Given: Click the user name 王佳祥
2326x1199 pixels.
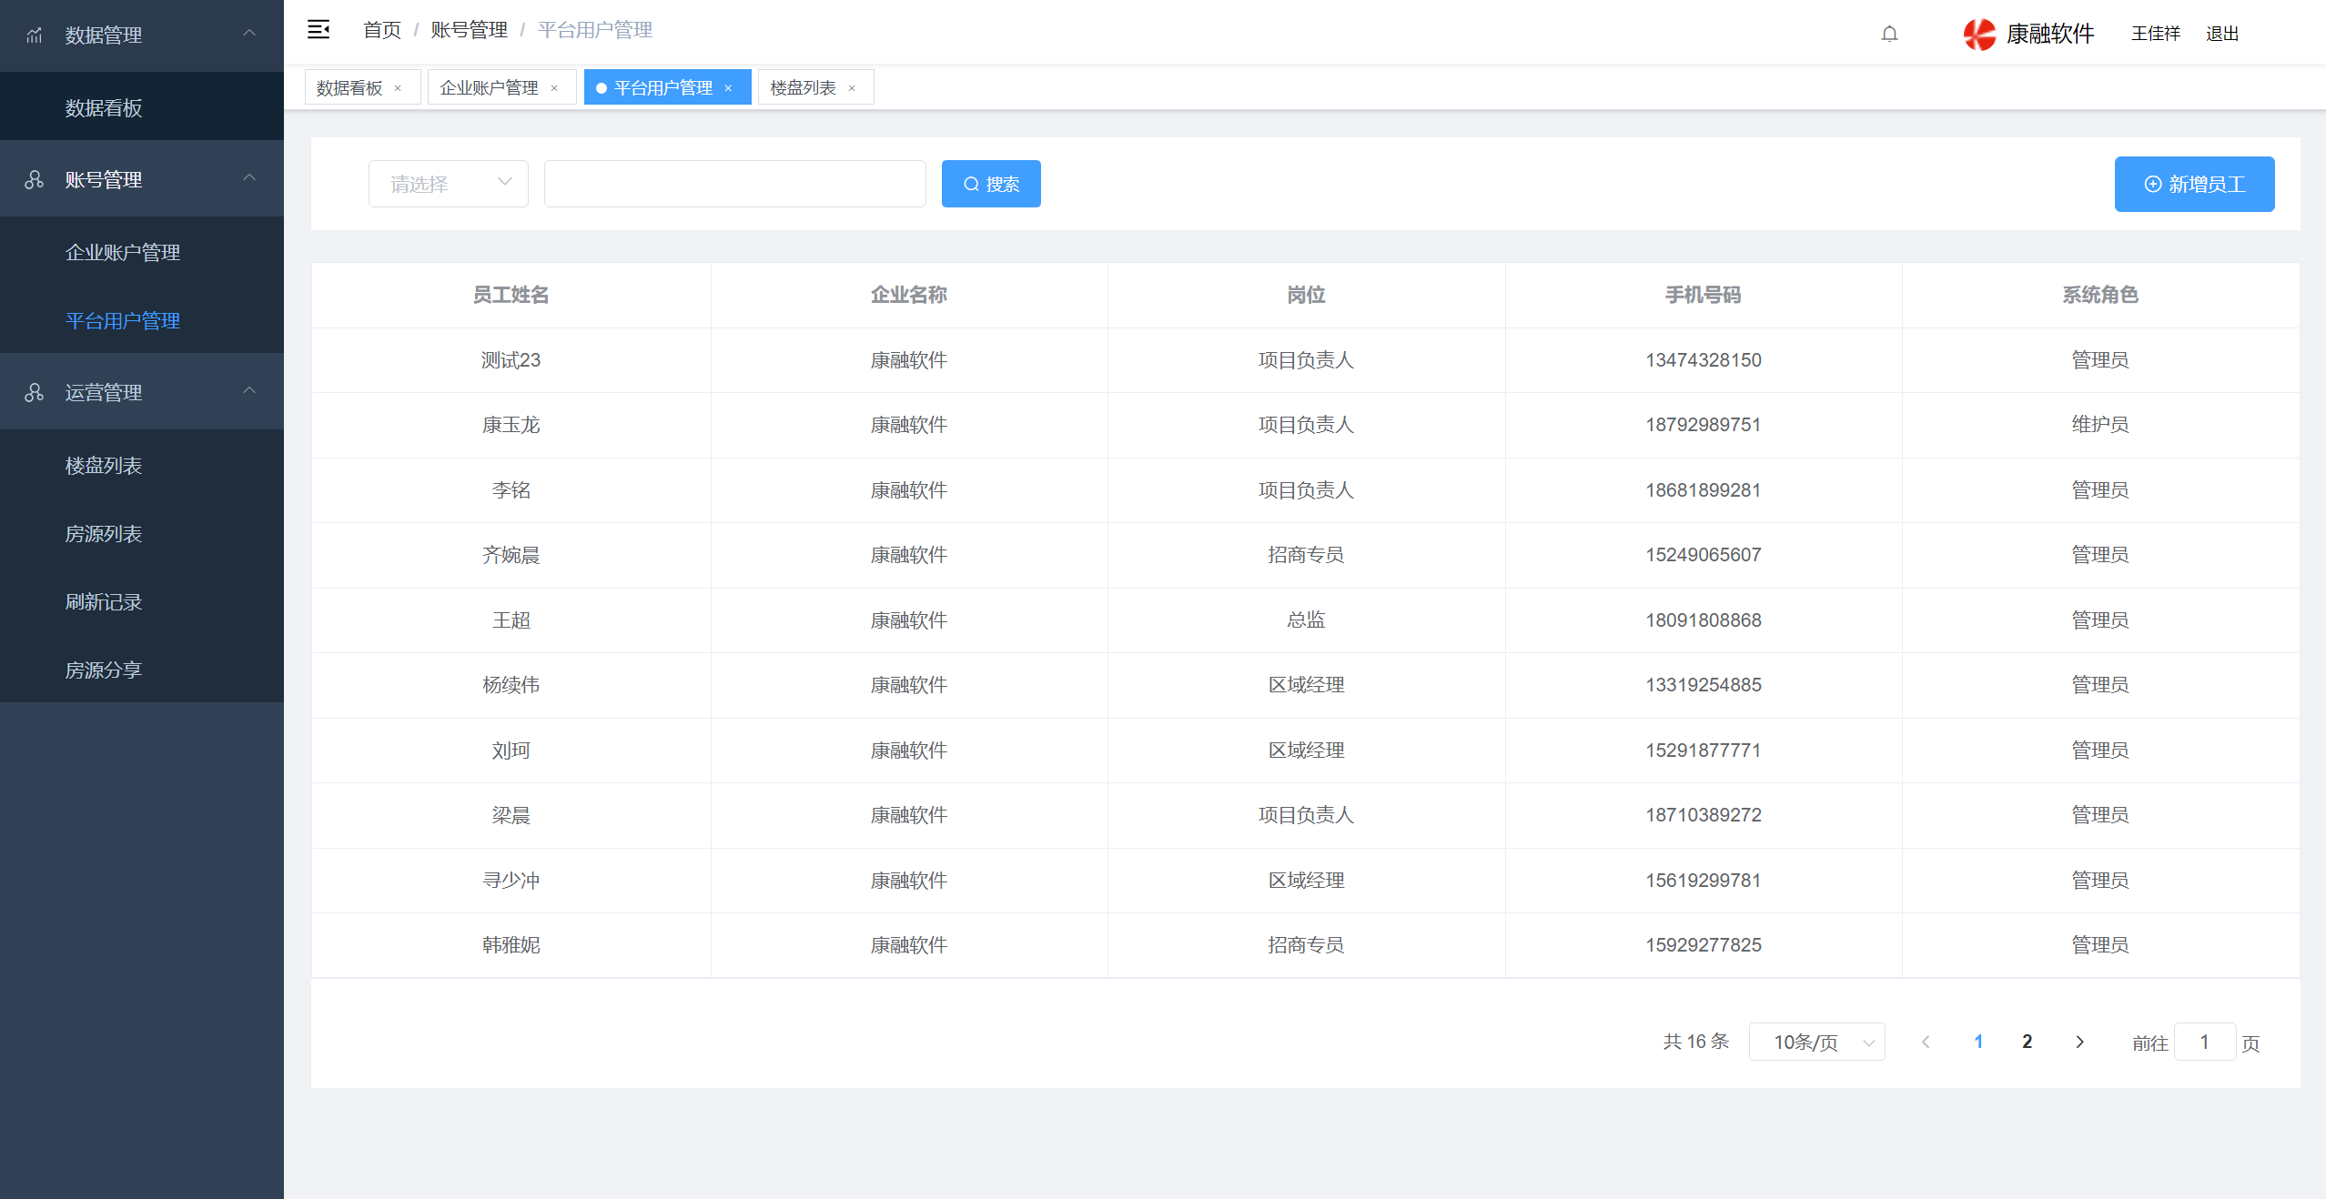Looking at the screenshot, I should pos(2155,34).
